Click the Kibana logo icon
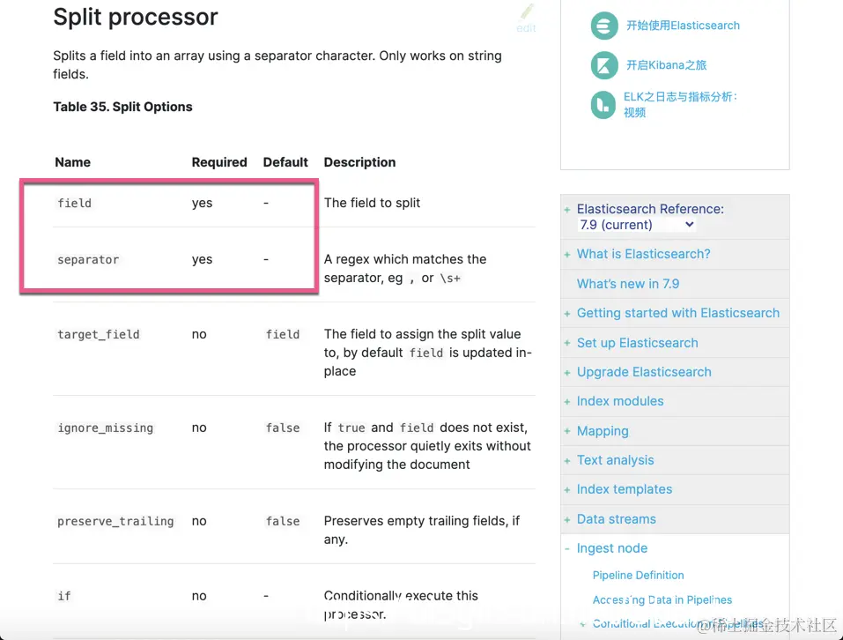The height and width of the screenshot is (640, 843). 603,65
